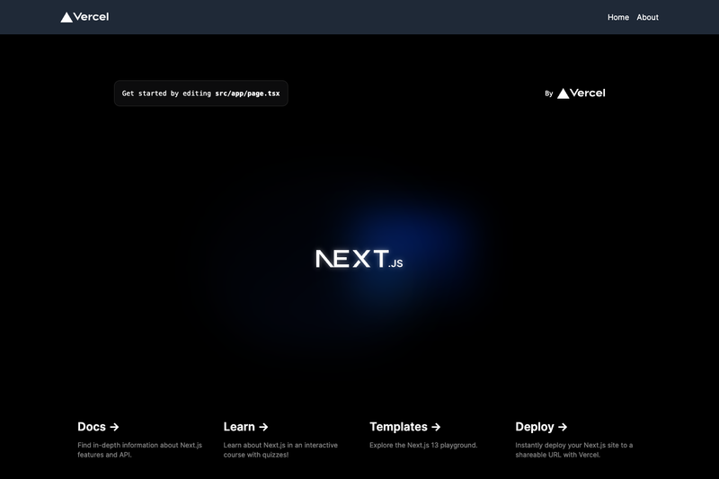Open the Docs card heading

98,427
